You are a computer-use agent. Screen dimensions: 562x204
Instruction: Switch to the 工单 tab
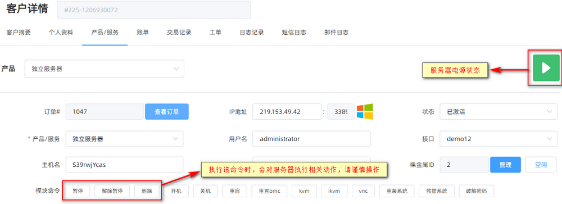tap(215, 32)
